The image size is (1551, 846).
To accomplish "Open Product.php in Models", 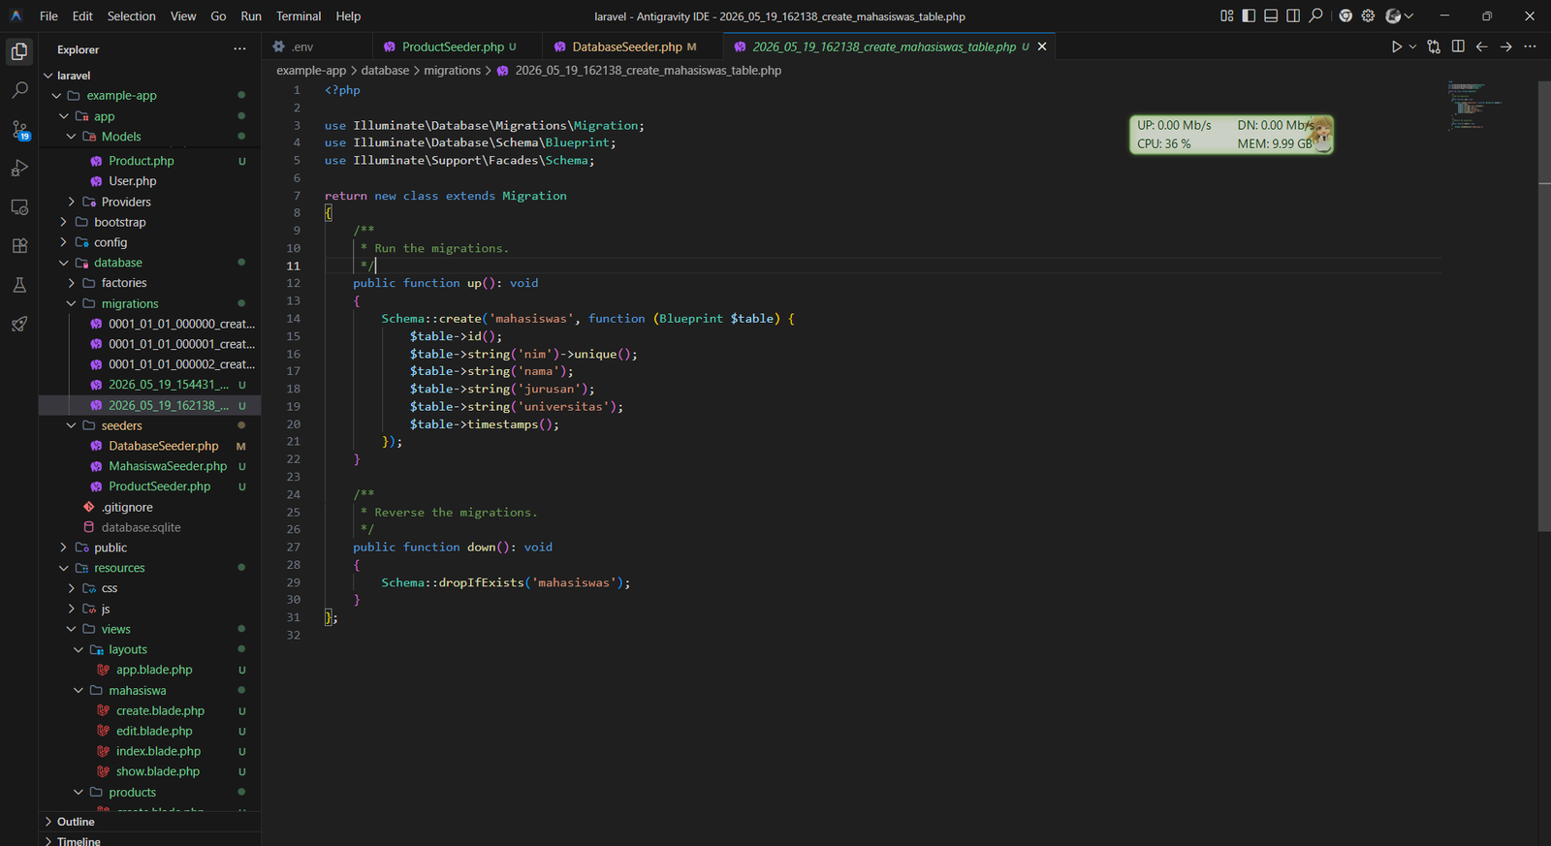I will coord(149,161).
